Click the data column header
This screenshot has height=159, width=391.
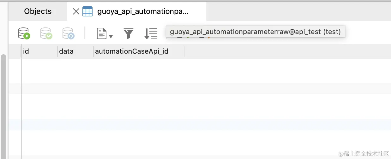[75, 51]
